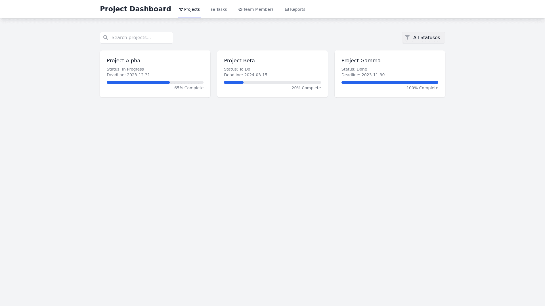Click the Projects network icon in the navbar
Viewport: 545px width, 306px height.
click(181, 9)
